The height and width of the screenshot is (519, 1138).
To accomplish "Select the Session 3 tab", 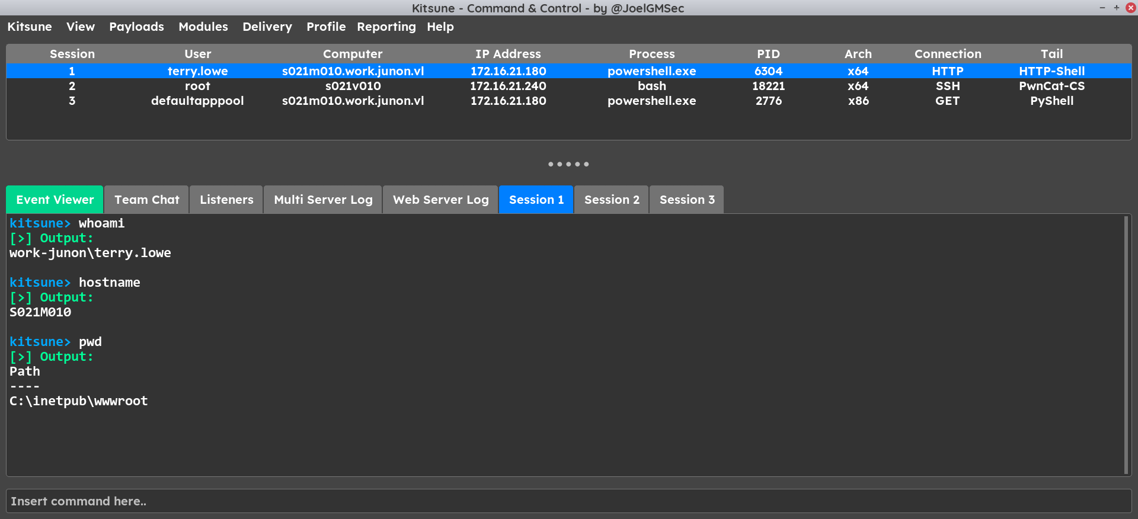I will click(687, 200).
